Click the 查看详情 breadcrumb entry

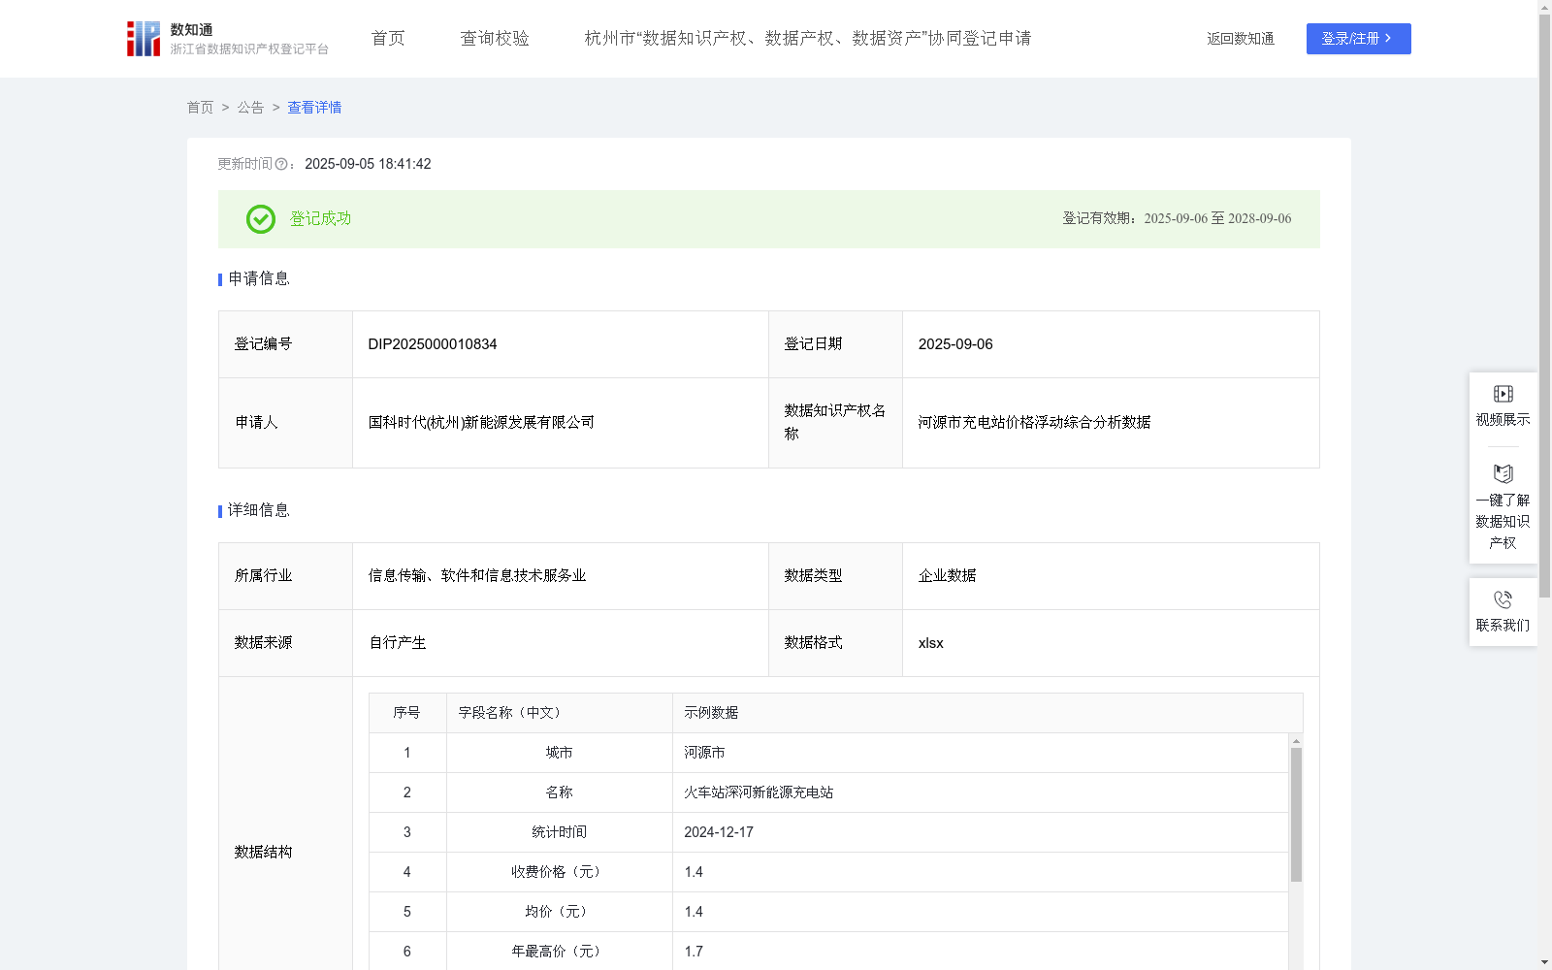pos(313,108)
